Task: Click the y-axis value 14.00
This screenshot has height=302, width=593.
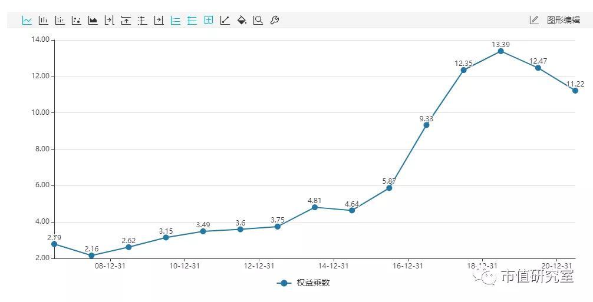Action: click(41, 39)
